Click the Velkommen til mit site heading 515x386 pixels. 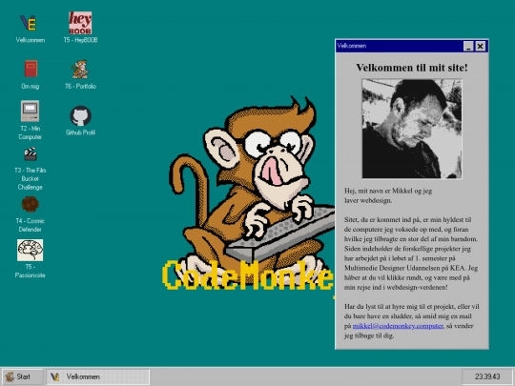(x=412, y=68)
